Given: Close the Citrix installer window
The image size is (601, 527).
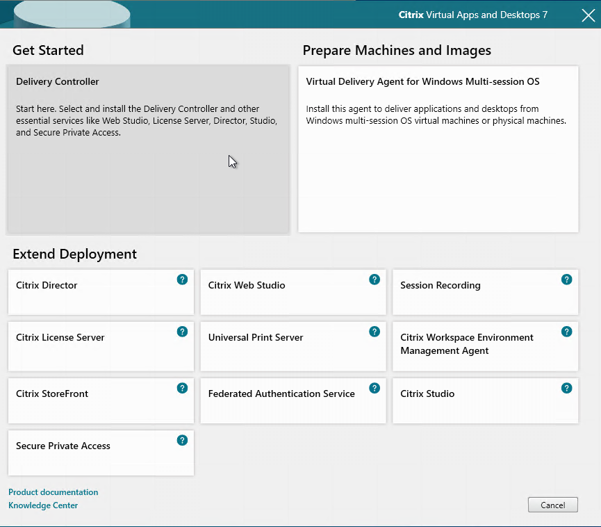Looking at the screenshot, I should coord(588,15).
